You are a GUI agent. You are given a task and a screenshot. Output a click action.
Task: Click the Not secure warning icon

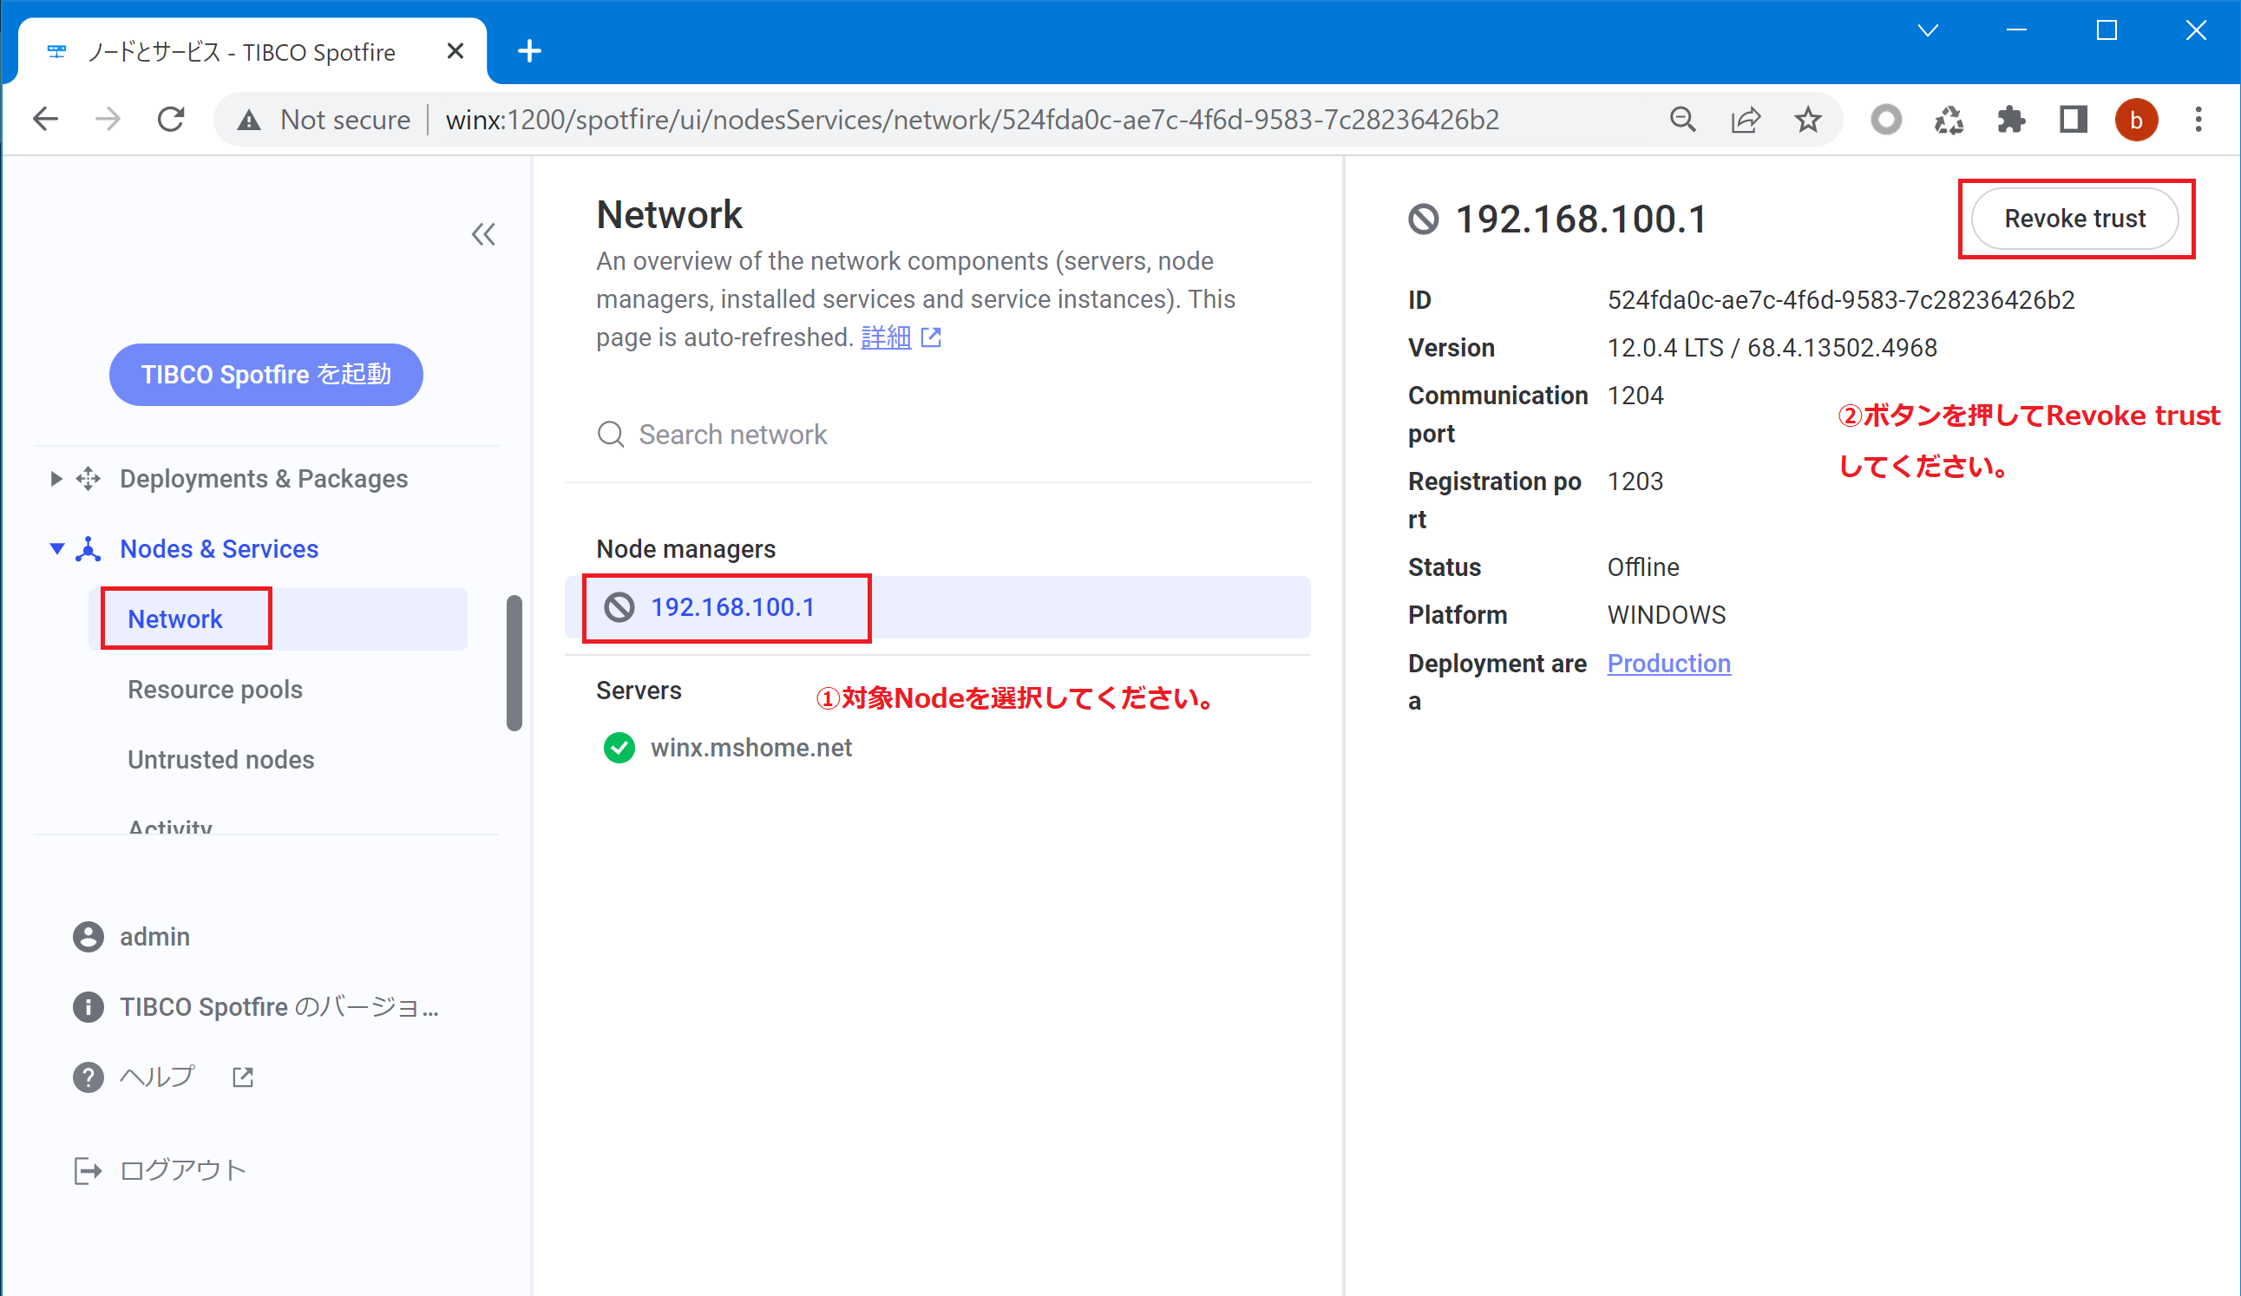coord(249,119)
